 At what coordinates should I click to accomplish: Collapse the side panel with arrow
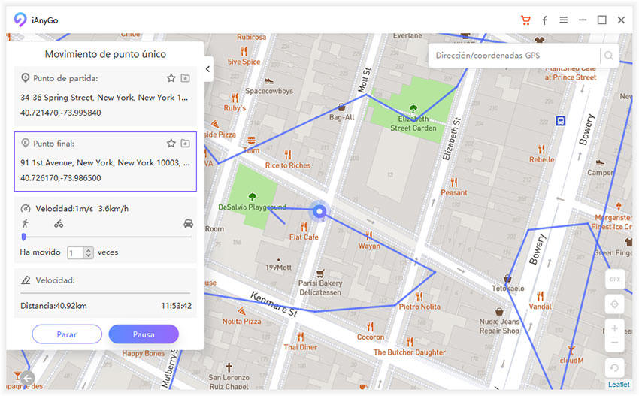tap(207, 69)
